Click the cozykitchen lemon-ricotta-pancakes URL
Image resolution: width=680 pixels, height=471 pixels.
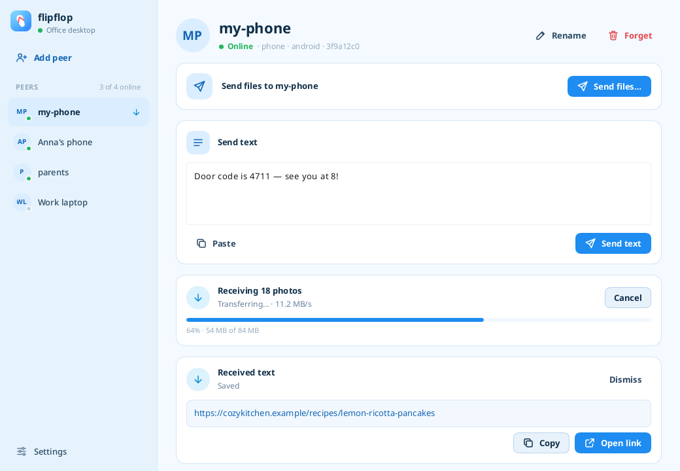(x=314, y=413)
